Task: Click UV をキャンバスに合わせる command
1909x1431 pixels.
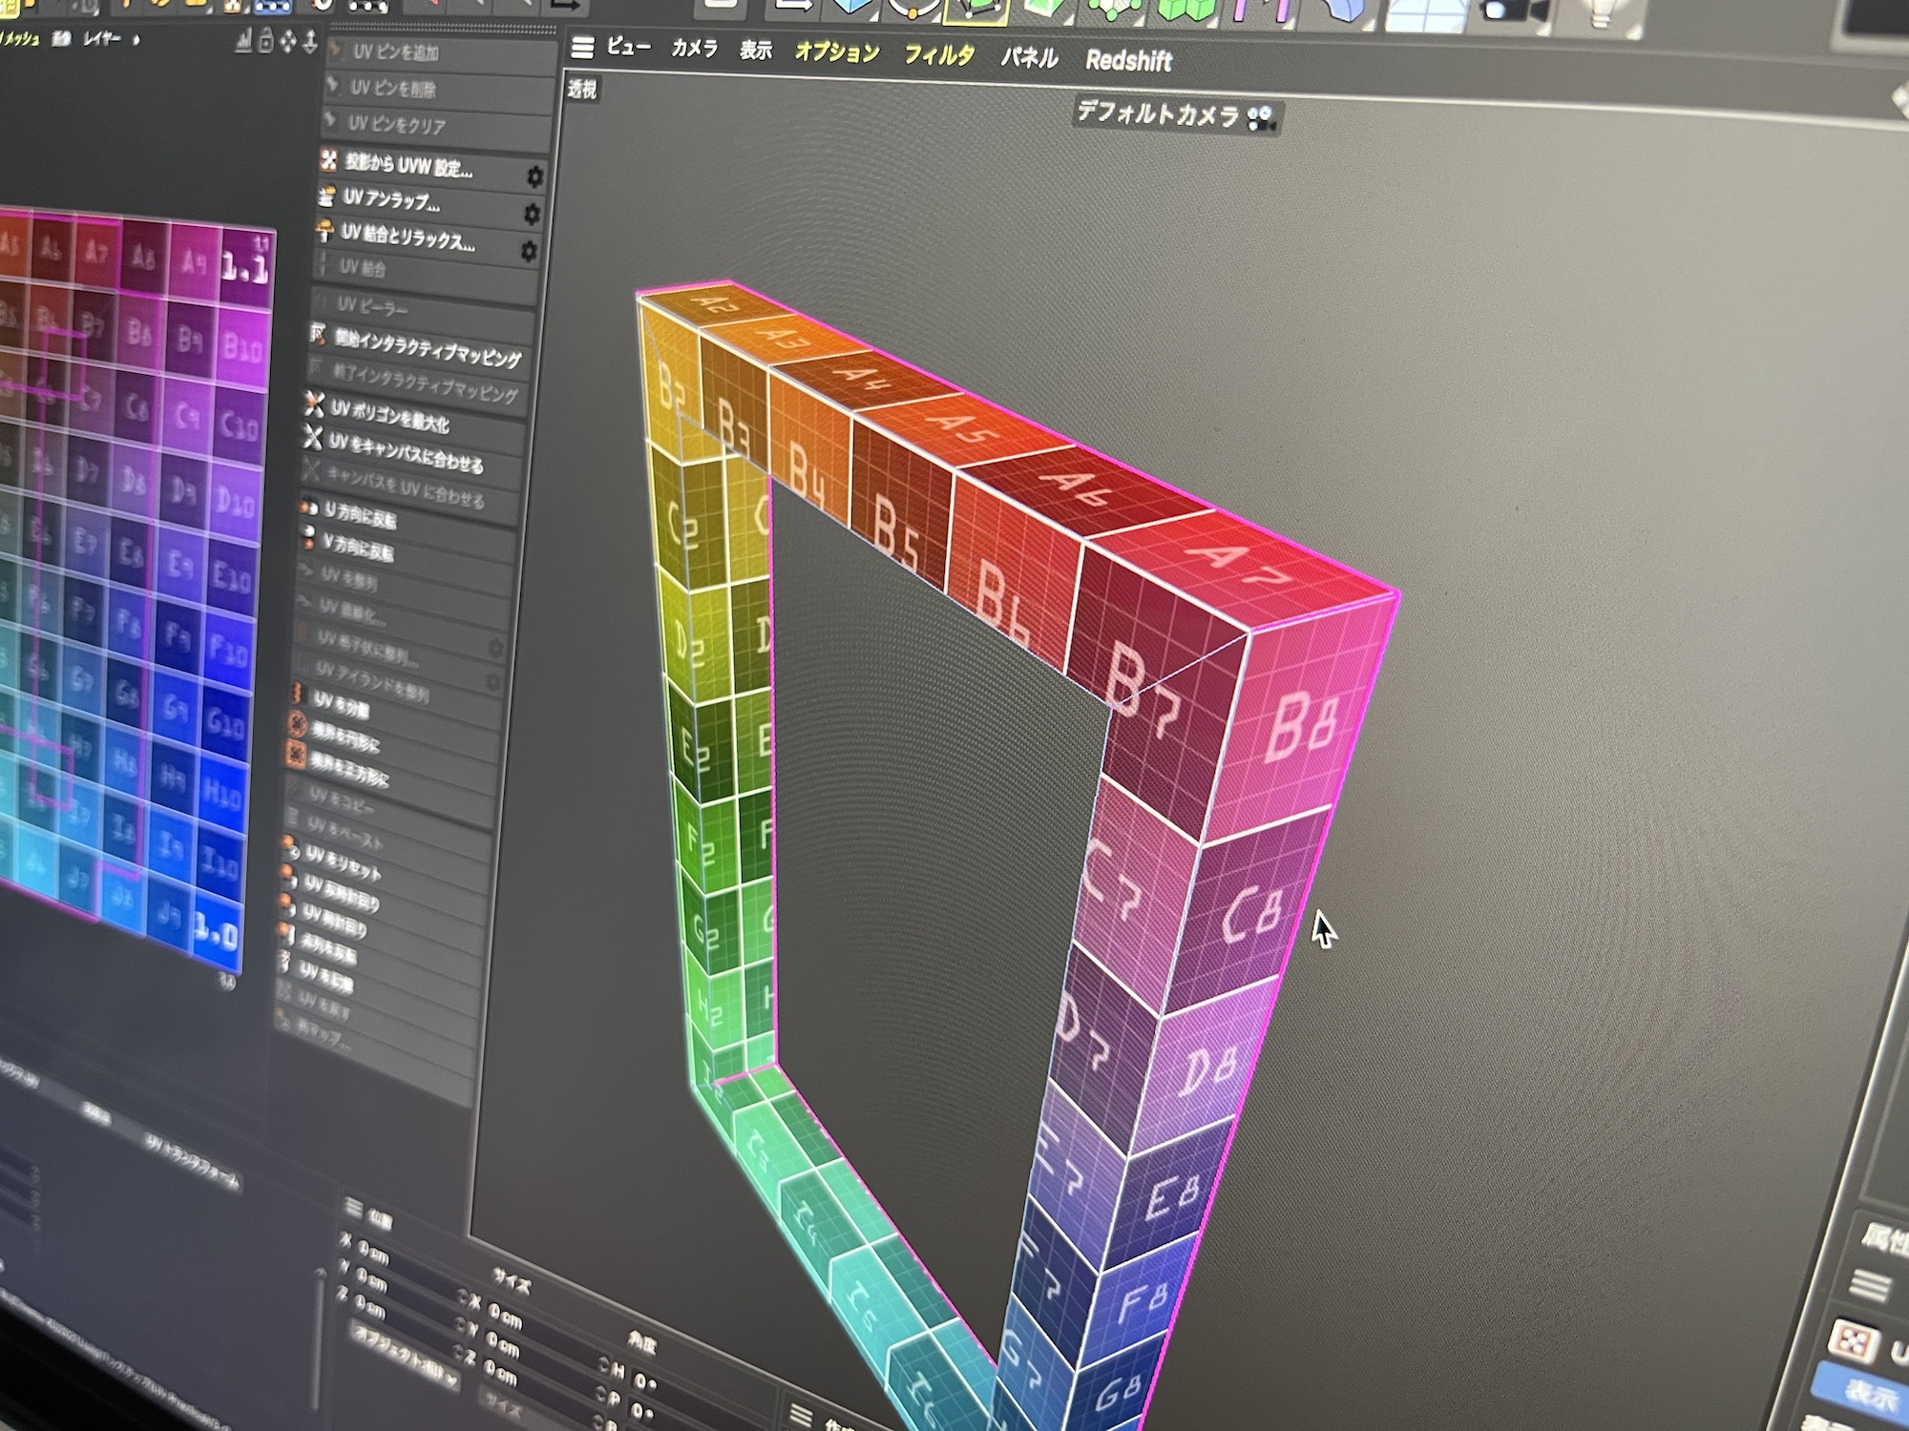Action: pyautogui.click(x=406, y=452)
